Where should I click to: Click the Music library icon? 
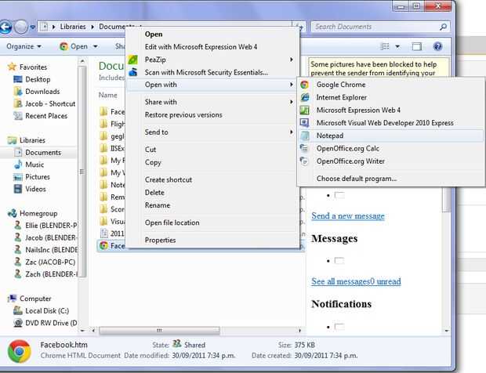(x=18, y=165)
